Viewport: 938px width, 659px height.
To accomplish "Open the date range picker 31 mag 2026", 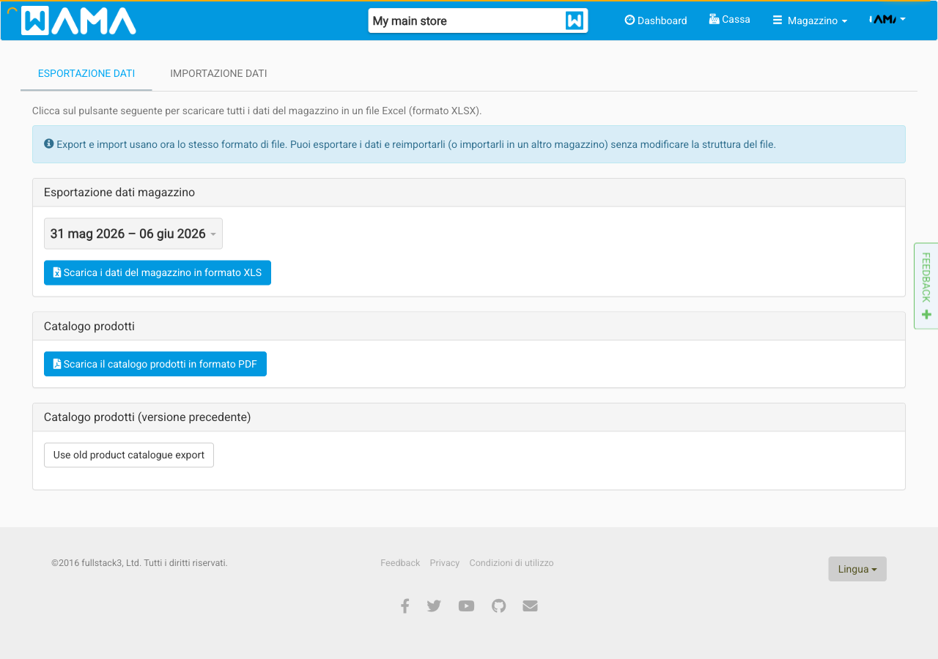I will coord(133,234).
